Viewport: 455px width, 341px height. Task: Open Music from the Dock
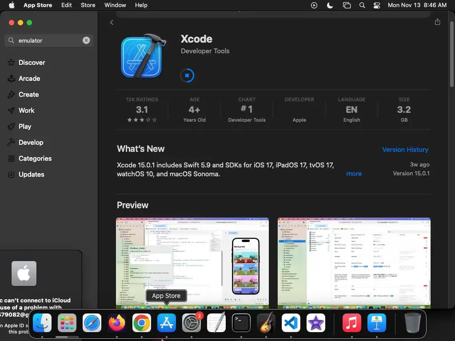[x=352, y=323]
